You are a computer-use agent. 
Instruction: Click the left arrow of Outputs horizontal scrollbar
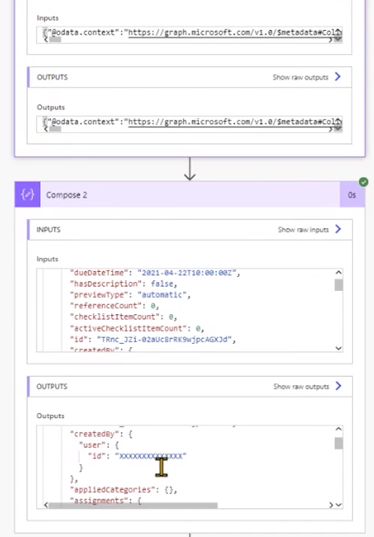pos(45,505)
